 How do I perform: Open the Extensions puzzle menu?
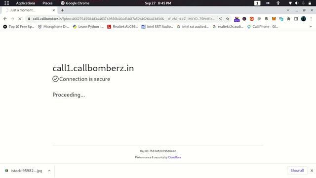(288, 19)
